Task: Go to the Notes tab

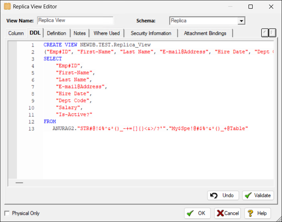Action: [80, 33]
